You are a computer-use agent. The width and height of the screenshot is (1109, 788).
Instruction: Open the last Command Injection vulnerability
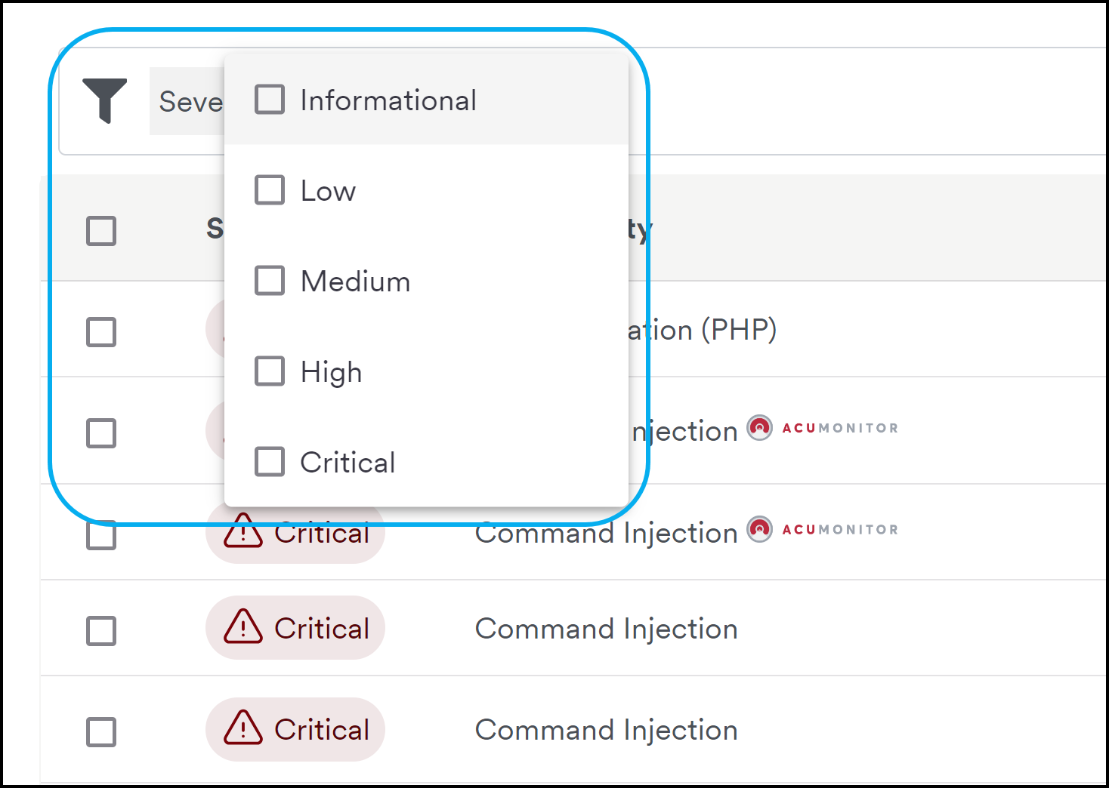pyautogui.click(x=606, y=731)
